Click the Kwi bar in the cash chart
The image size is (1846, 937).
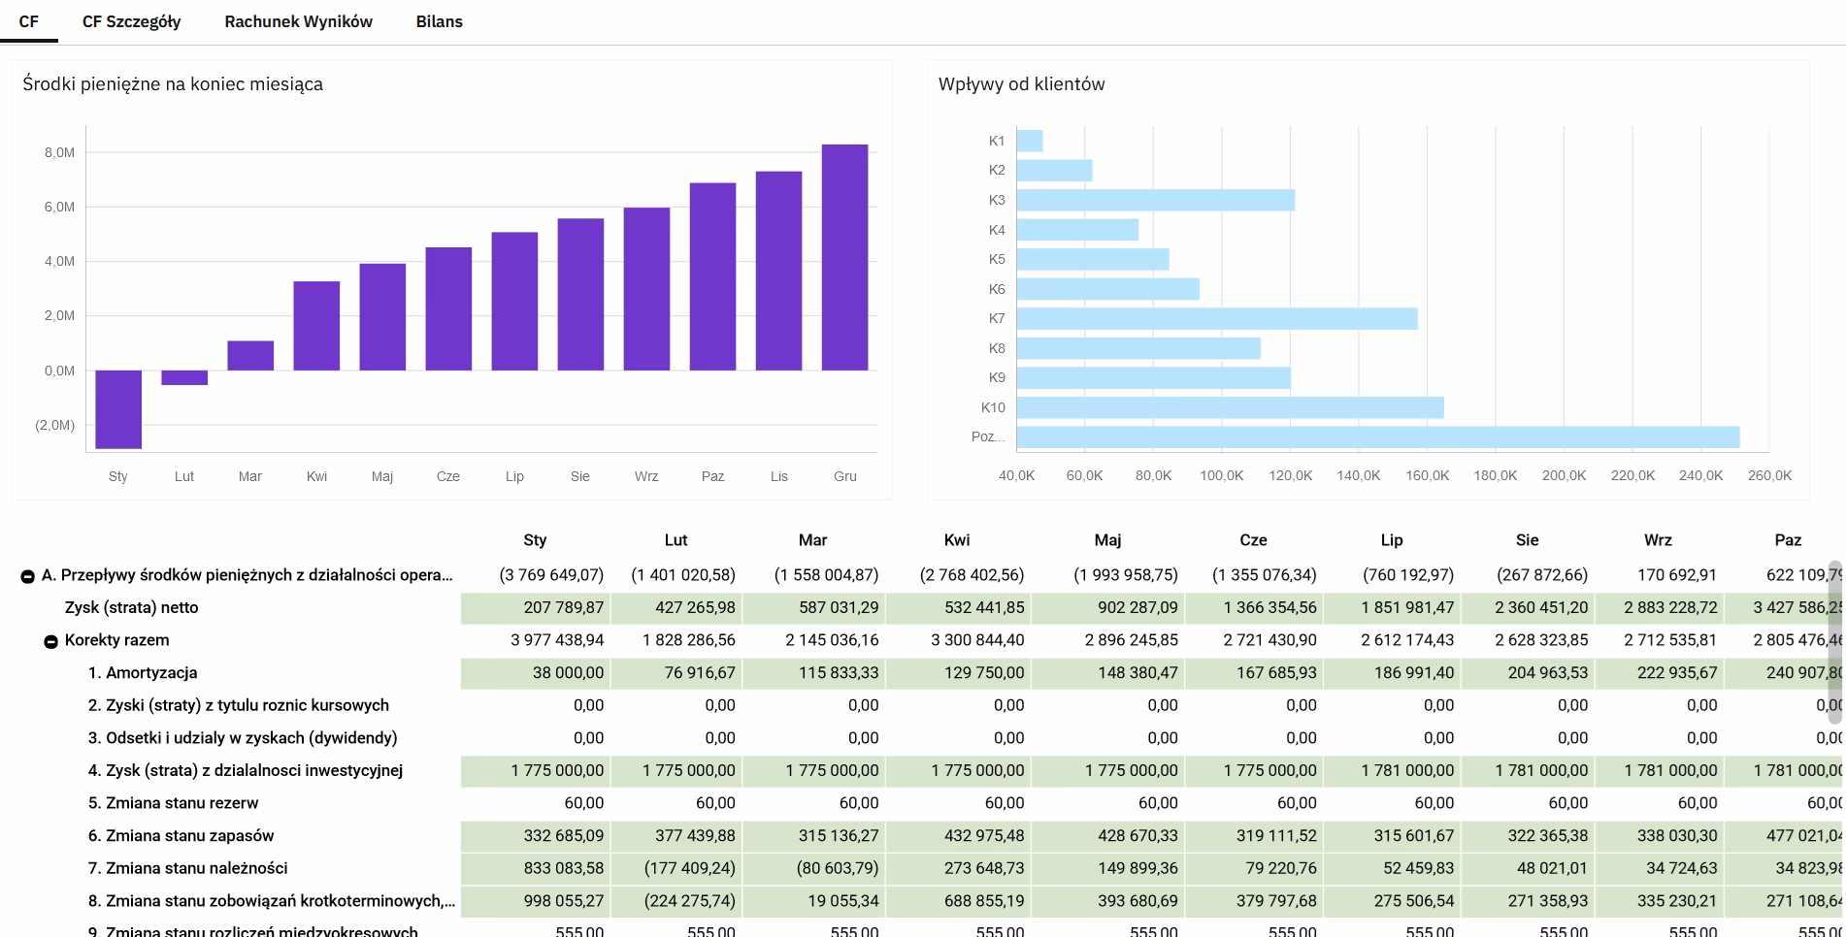(x=316, y=326)
